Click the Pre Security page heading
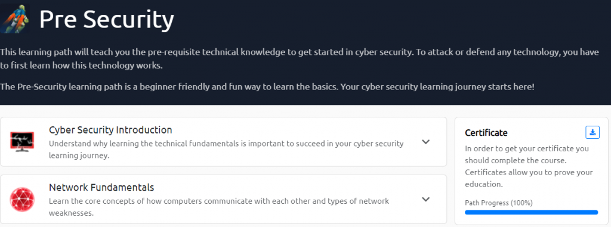This screenshot has width=611, height=227. pyautogui.click(x=106, y=19)
